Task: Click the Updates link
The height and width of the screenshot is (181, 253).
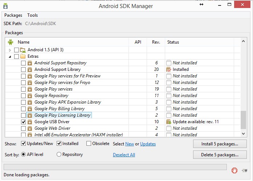Action: coord(148,144)
